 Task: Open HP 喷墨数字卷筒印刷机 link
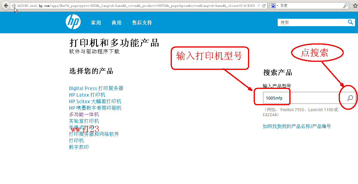95,108
